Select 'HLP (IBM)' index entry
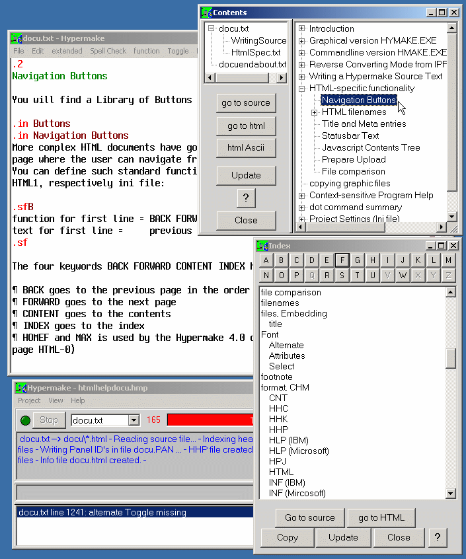 [x=289, y=440]
